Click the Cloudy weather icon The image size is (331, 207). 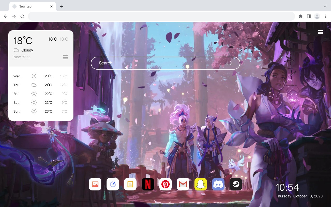click(16, 50)
